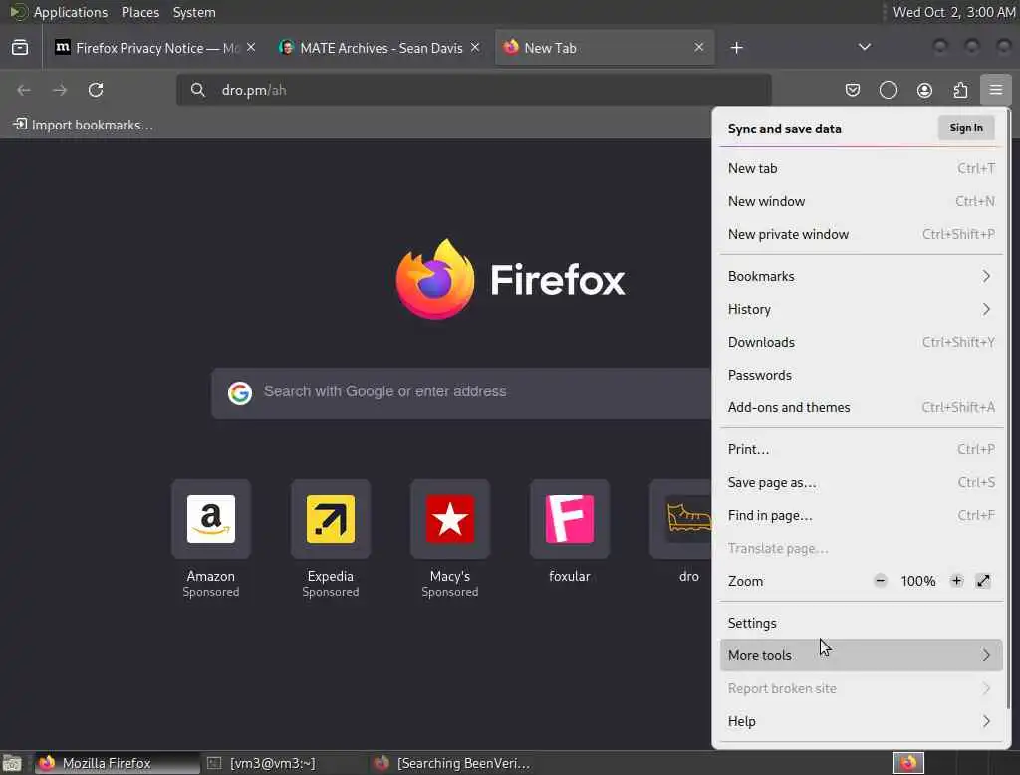Enter full screen via Zoom row arrow icon
This screenshot has height=775, width=1020.
(x=983, y=581)
